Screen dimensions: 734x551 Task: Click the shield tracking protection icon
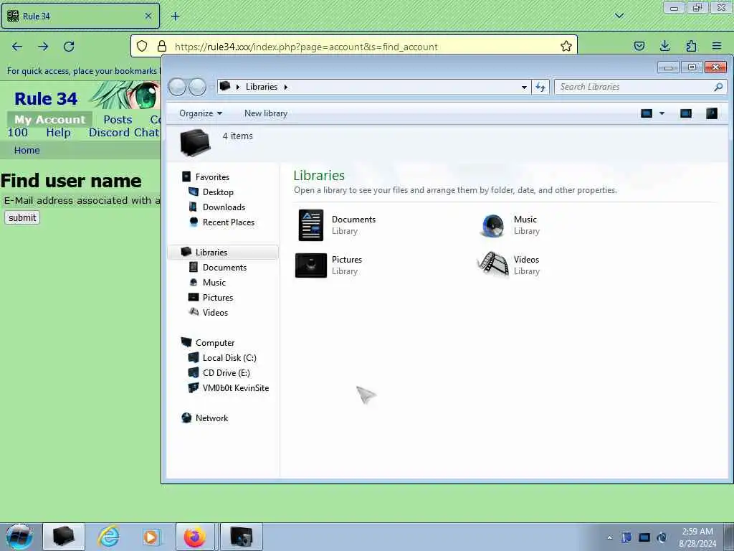pyautogui.click(x=142, y=46)
